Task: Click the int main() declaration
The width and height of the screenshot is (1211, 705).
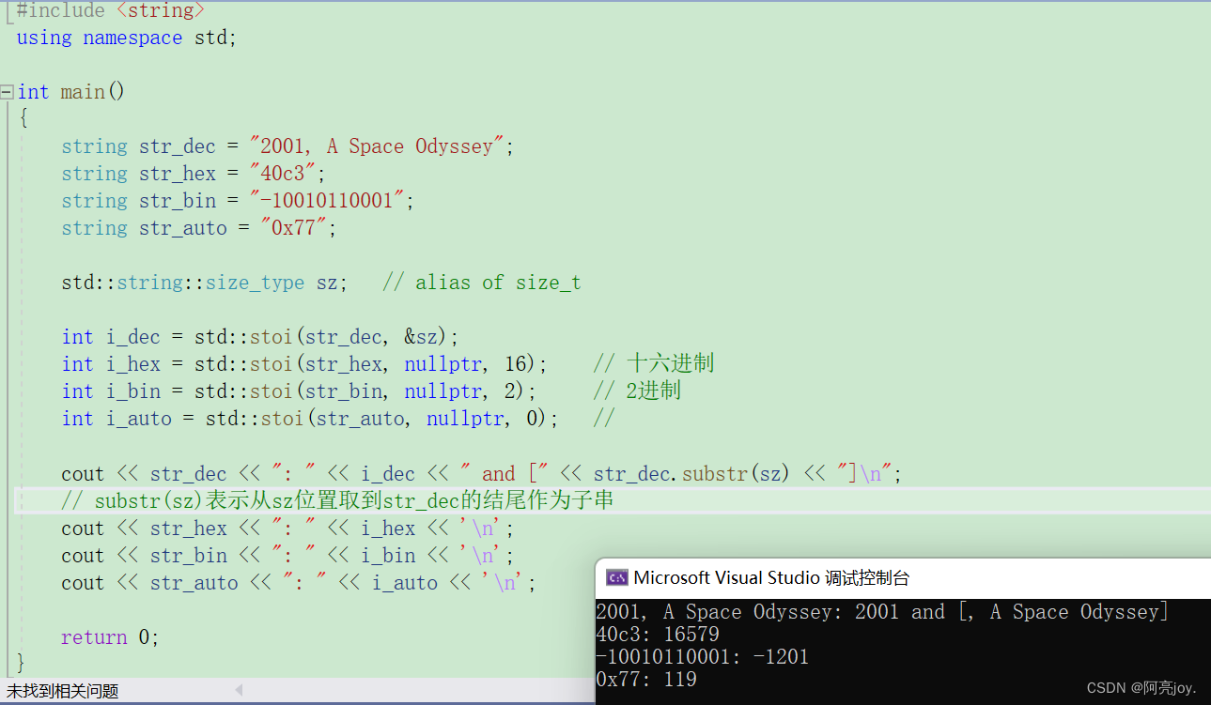Action: tap(71, 92)
